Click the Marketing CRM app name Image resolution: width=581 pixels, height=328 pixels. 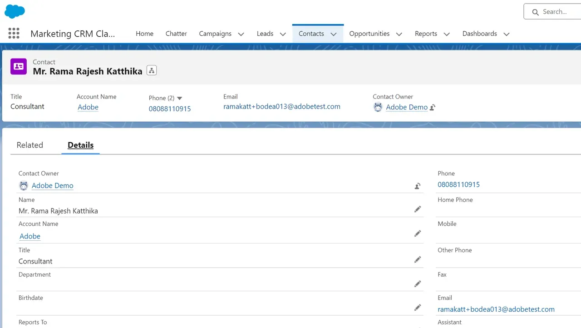pos(73,34)
